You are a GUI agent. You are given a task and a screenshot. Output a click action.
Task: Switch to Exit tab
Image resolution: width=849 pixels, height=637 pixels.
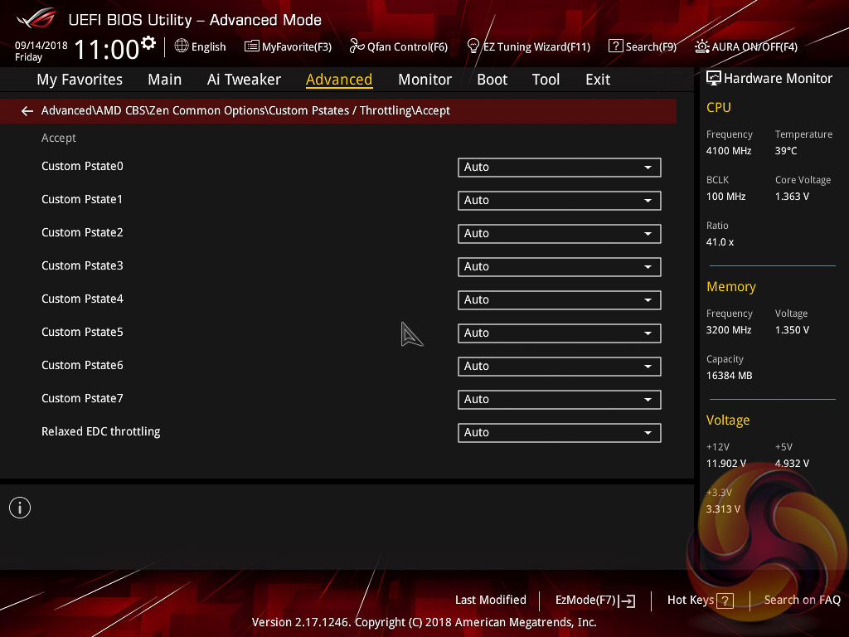click(598, 80)
